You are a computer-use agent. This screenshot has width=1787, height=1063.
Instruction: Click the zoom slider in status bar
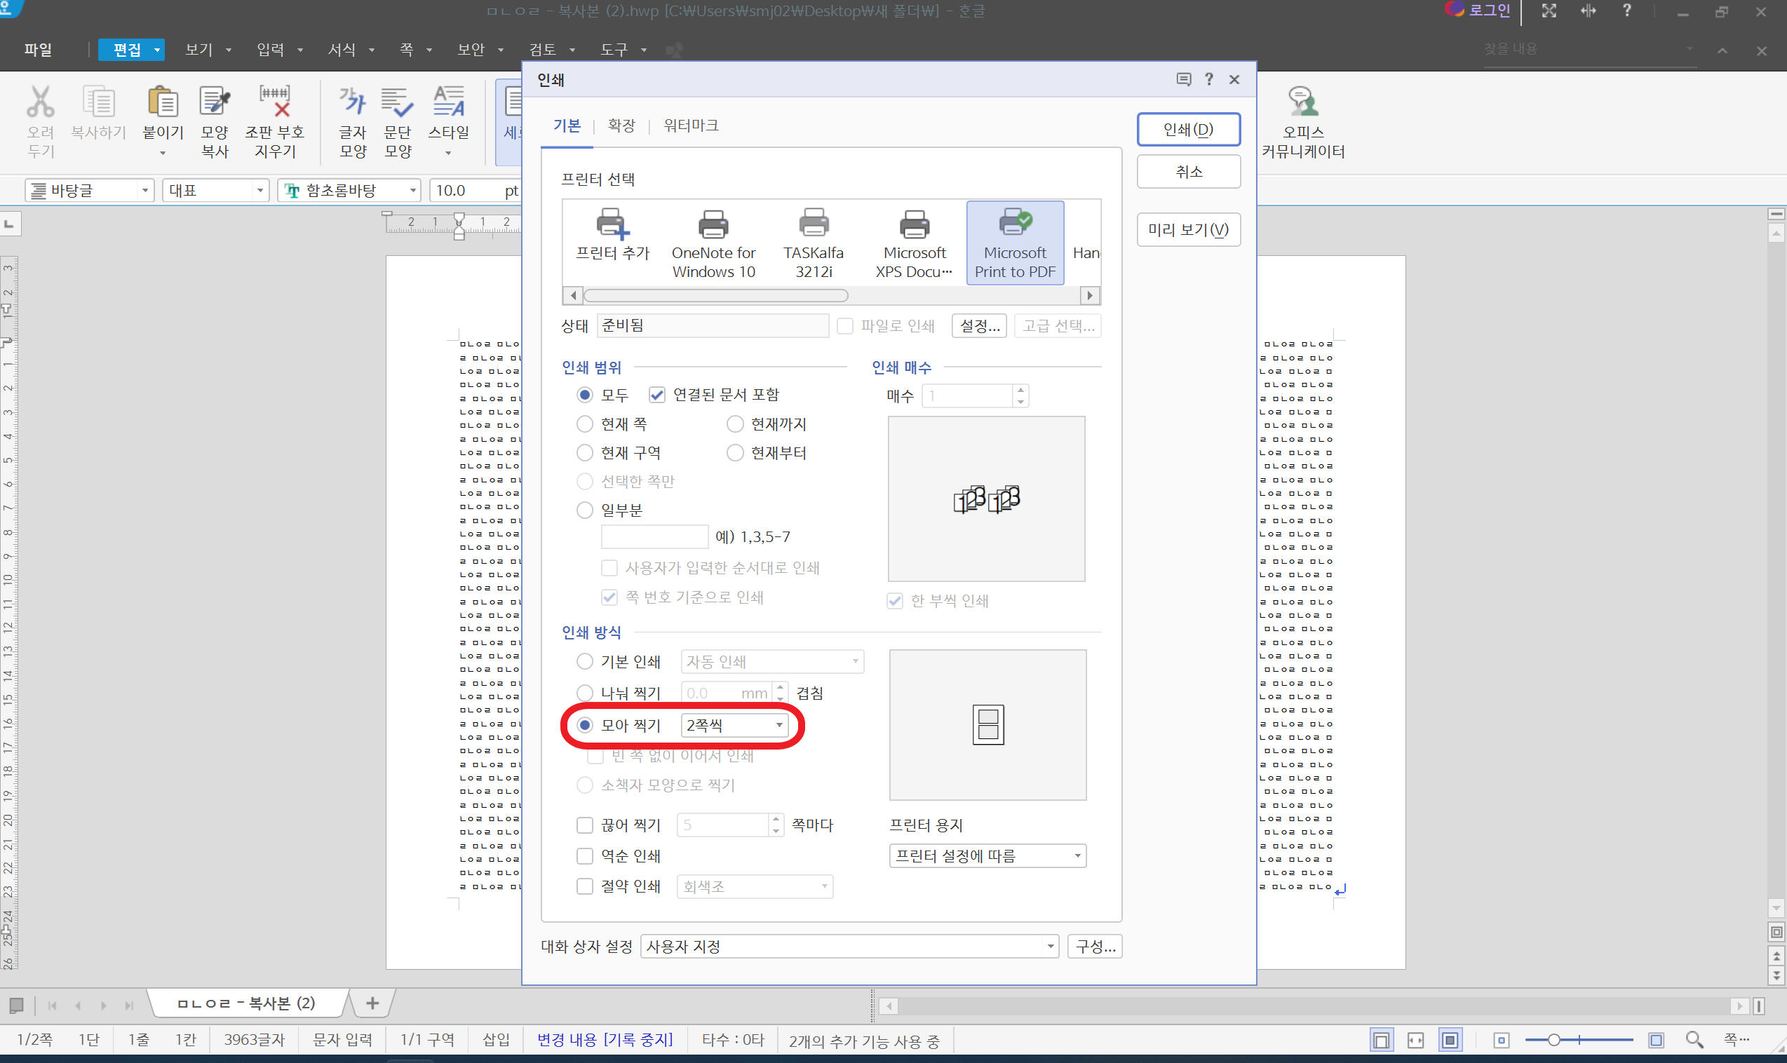(x=1553, y=1039)
